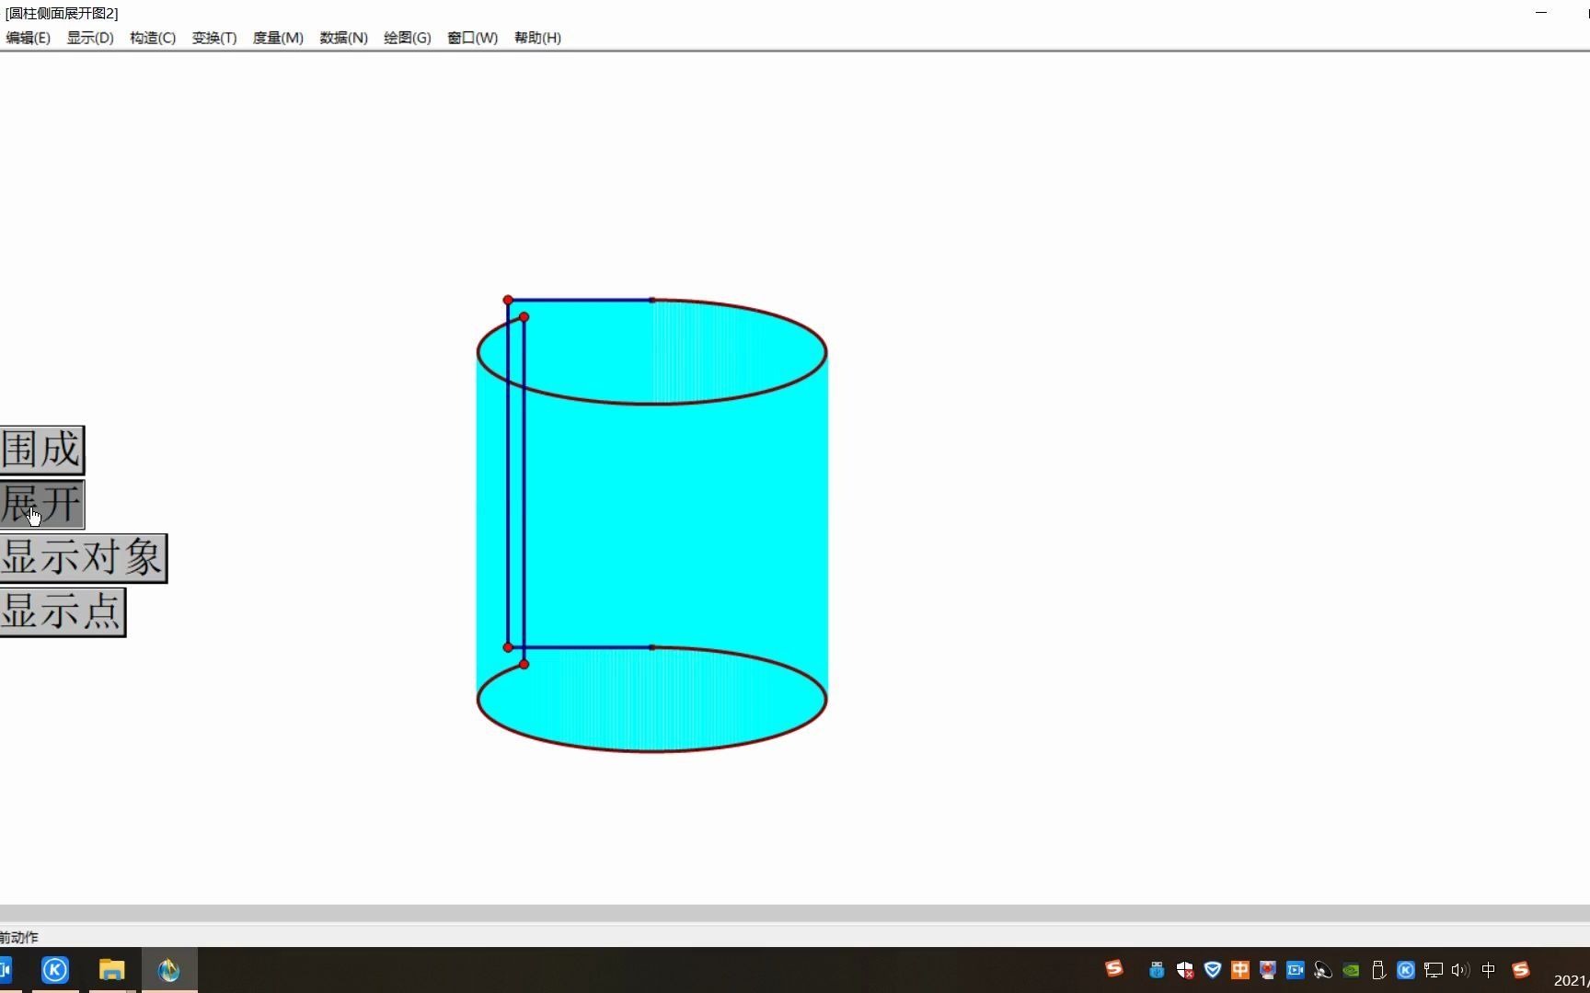This screenshot has height=993, width=1590.
Task: Click the 显示对象 button
Action: point(83,558)
